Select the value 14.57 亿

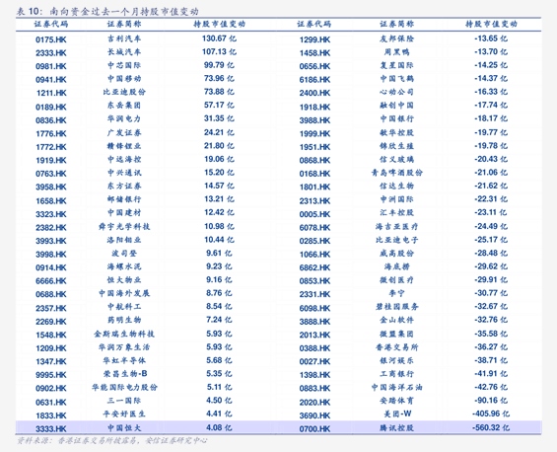click(219, 186)
